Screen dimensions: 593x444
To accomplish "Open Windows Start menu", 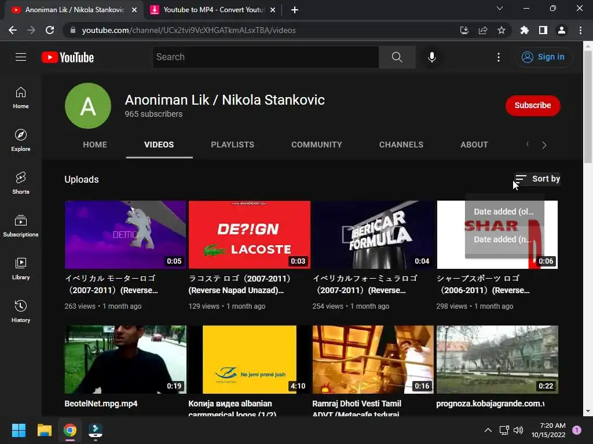I will point(19,430).
